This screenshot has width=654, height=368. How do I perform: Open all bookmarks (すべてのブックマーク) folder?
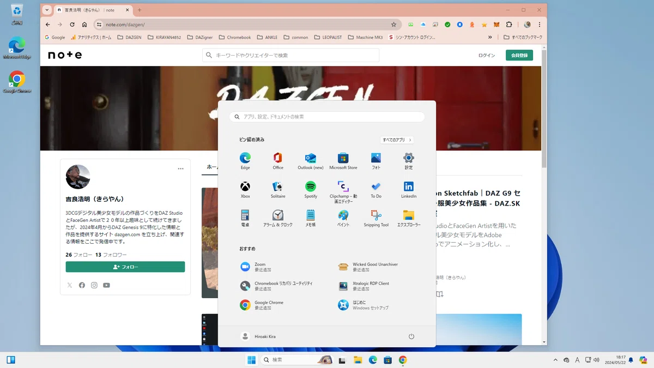(x=523, y=38)
